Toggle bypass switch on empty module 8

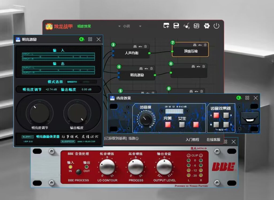pos(198,66)
